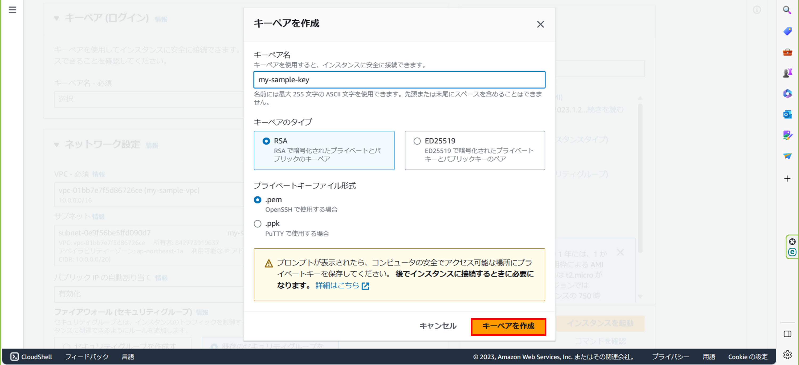Open the hamburger navigation menu

[x=13, y=10]
